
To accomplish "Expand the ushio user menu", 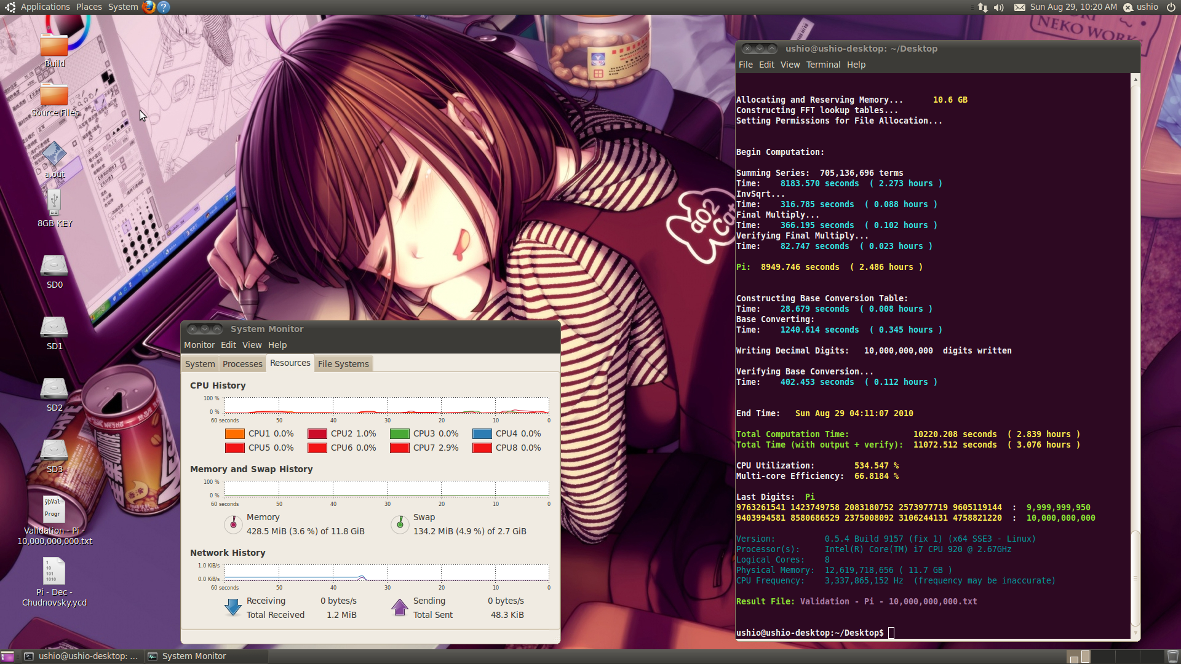I will 1147,7.
